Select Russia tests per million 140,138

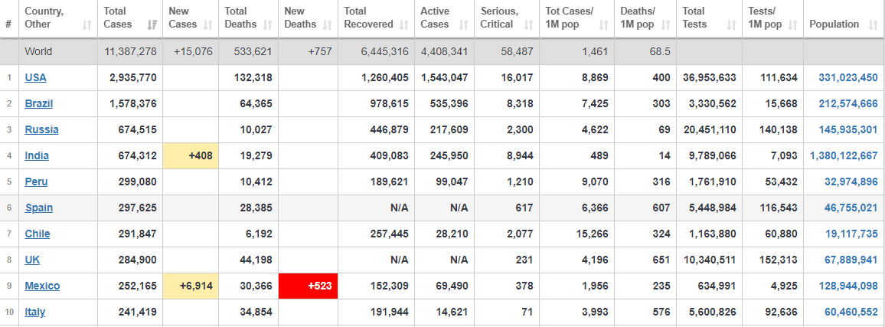coord(779,129)
